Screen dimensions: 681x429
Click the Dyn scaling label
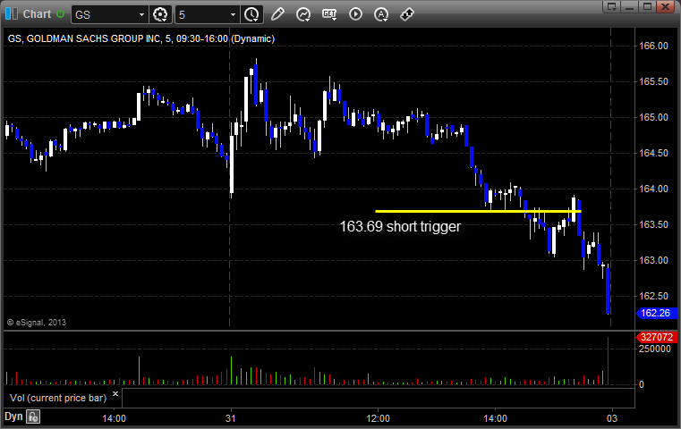[x=13, y=416]
